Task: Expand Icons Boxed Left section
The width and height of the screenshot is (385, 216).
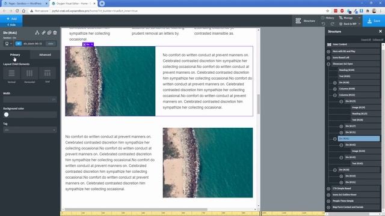Action: 328,58
